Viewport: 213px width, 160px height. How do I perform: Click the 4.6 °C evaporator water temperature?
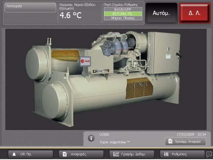click(x=71, y=15)
